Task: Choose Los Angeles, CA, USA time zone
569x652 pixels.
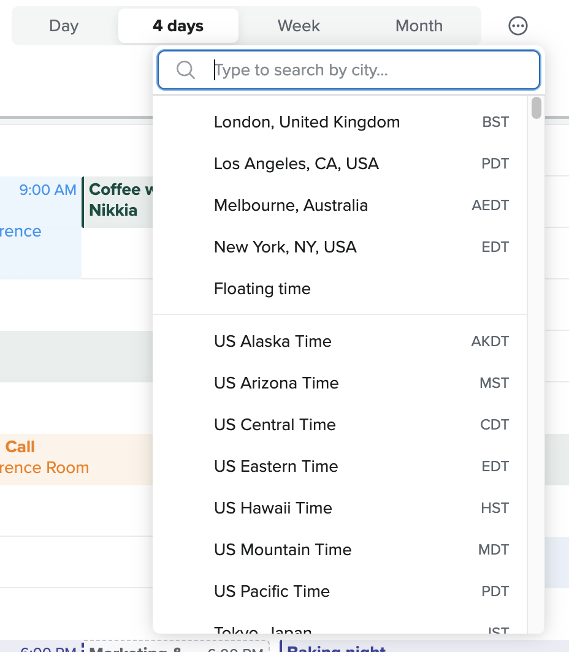Action: tap(340, 164)
